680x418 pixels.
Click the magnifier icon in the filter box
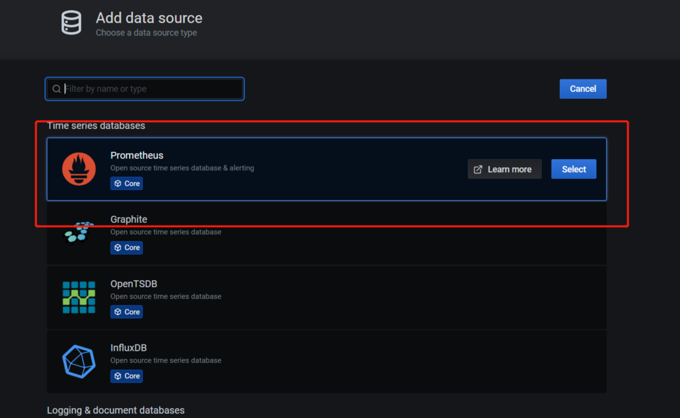tap(57, 89)
